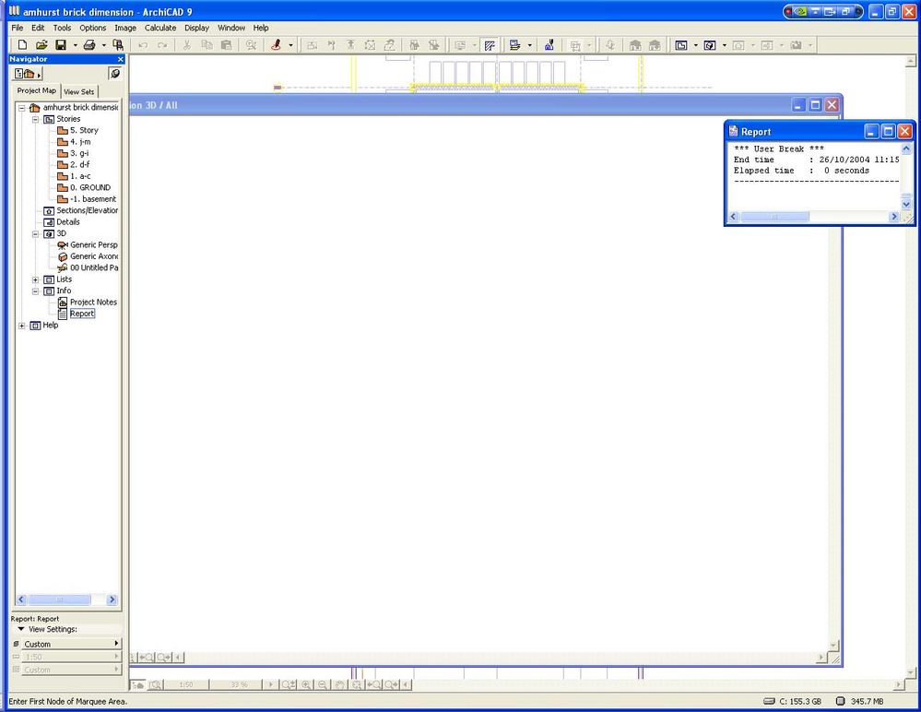
Task: Click the Report window scroll down arrow
Action: (x=905, y=205)
